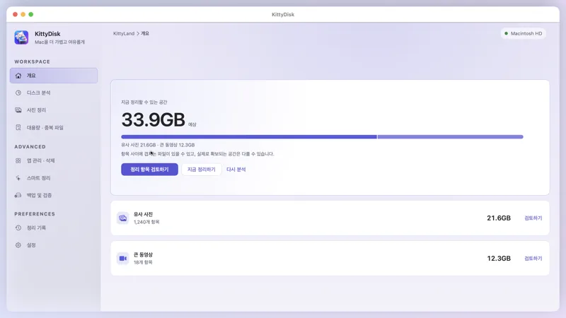Click the lighter 큰 동영상 progress bar segment
This screenshot has height=318, width=566.
click(451, 137)
